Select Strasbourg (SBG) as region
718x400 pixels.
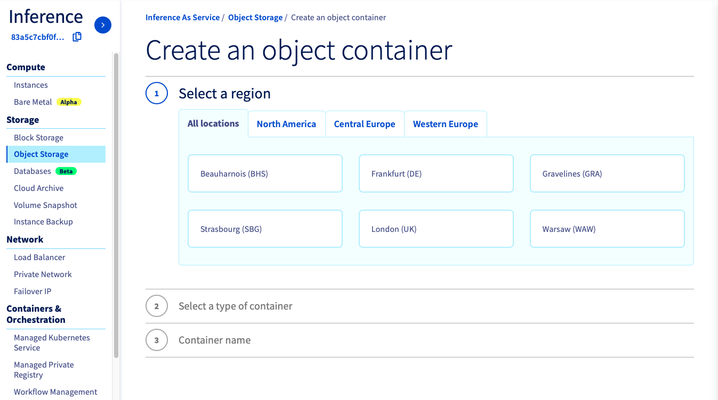pyautogui.click(x=265, y=229)
